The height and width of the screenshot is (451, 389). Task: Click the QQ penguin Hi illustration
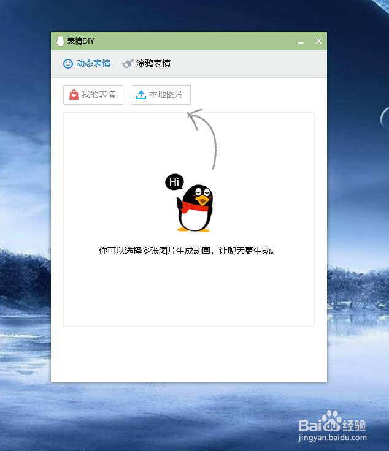pyautogui.click(x=189, y=203)
